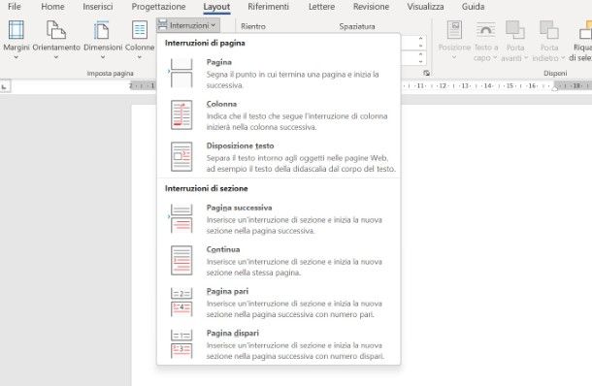Switch to the Lettere tab
The image size is (592, 386).
pos(321,7)
